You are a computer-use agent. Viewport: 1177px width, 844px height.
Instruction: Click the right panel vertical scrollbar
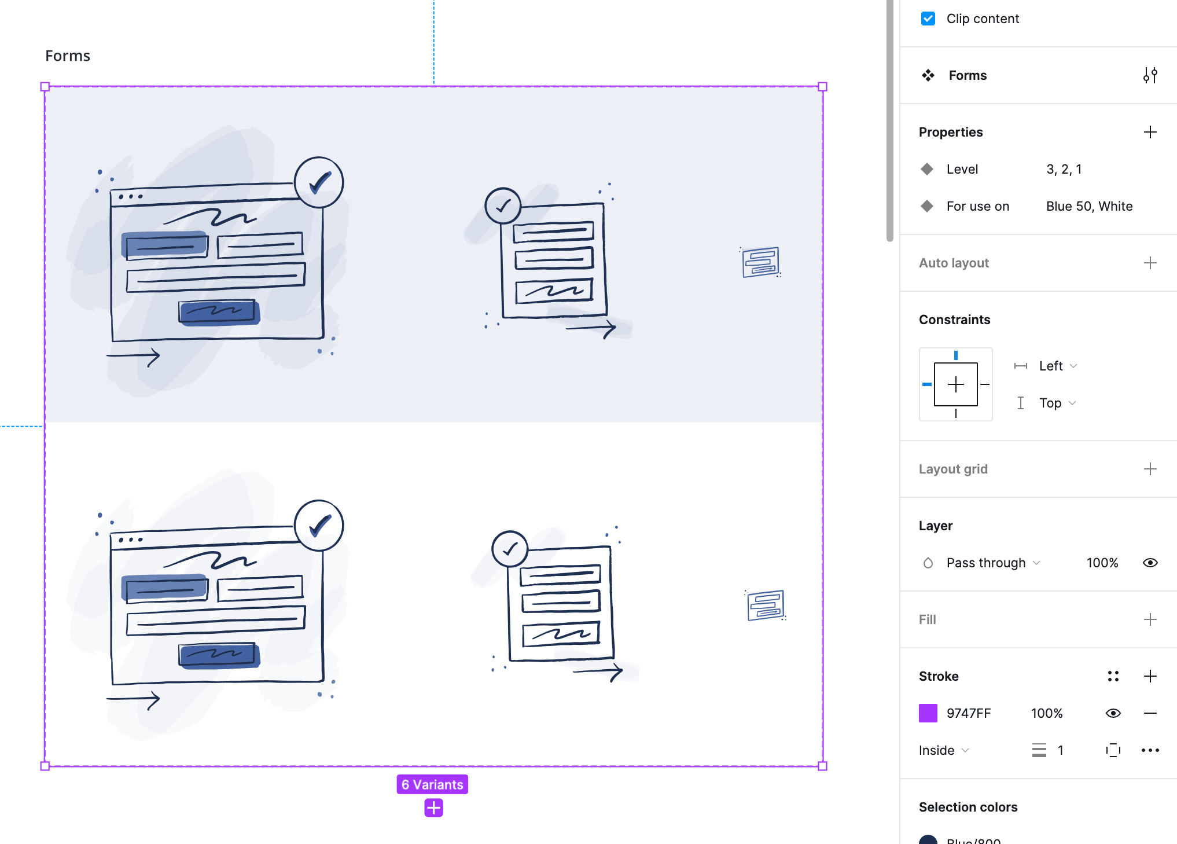point(890,120)
